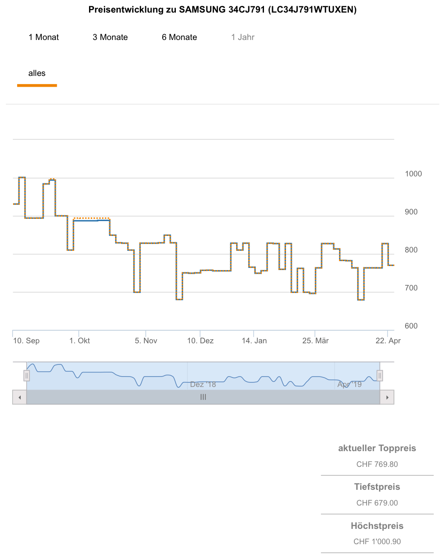This screenshot has width=447, height=559.
Task: Click the "Apr '19" navigator label
Action: tap(349, 385)
